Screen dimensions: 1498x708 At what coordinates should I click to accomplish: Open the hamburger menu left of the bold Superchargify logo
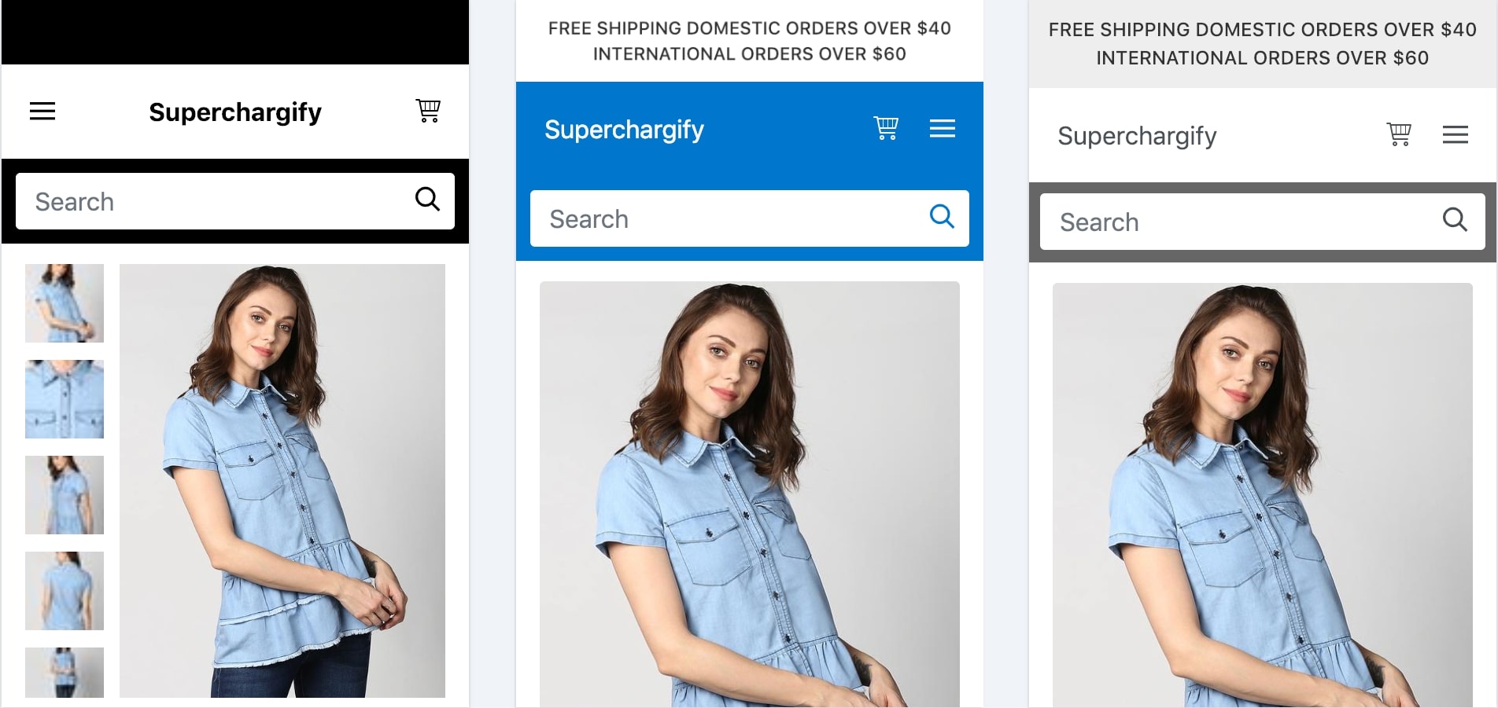click(x=42, y=112)
